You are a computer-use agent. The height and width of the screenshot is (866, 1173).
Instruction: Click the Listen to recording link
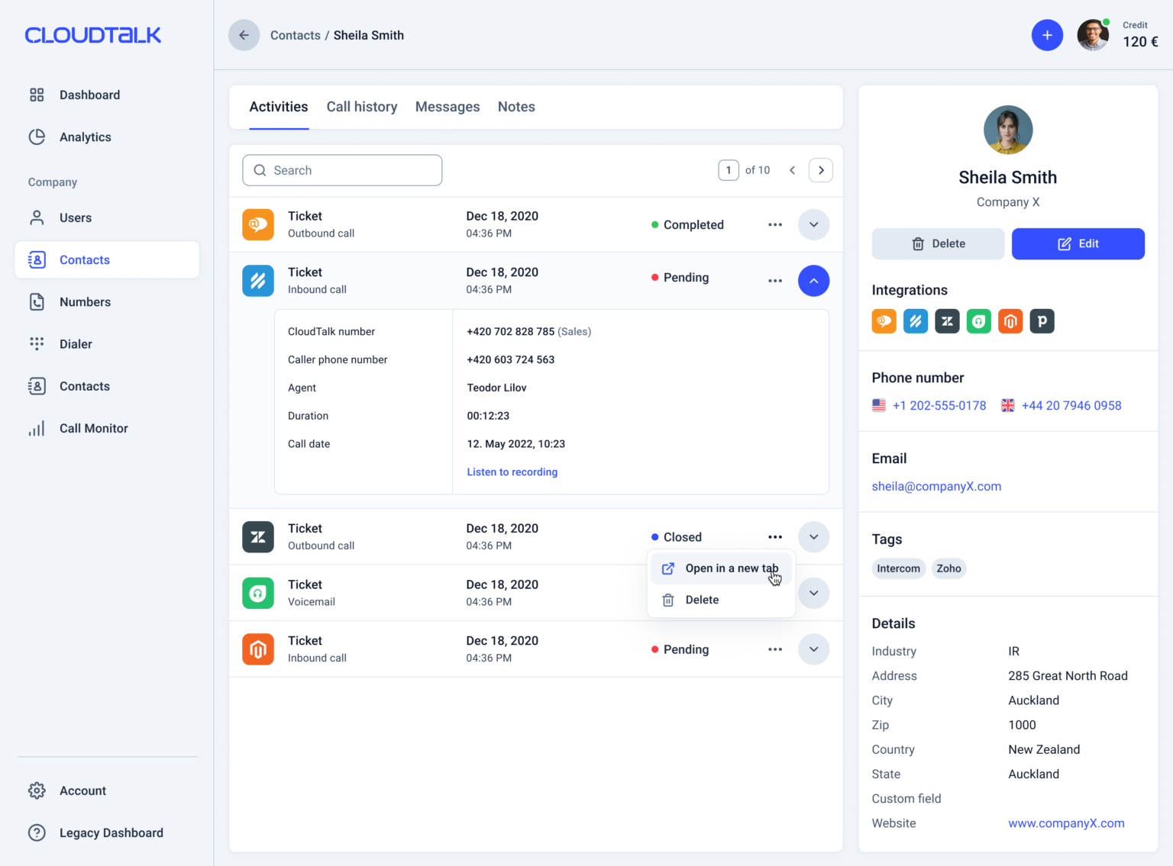pos(512,472)
